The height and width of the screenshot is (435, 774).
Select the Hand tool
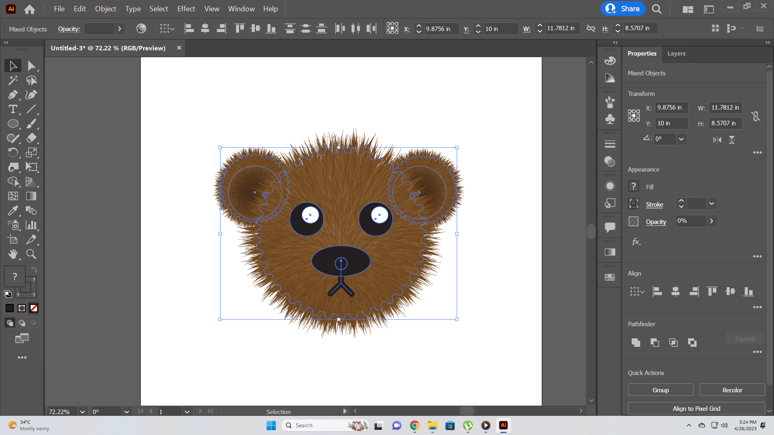tap(13, 254)
